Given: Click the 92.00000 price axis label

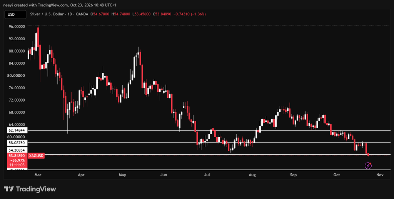Looking at the screenshot, I should click(16, 39).
